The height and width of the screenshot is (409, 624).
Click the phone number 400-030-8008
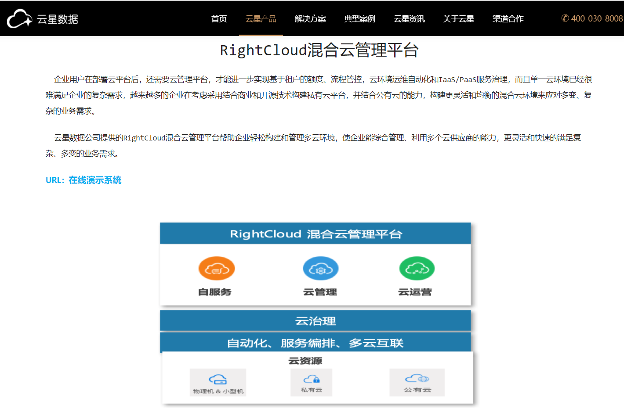pos(597,18)
